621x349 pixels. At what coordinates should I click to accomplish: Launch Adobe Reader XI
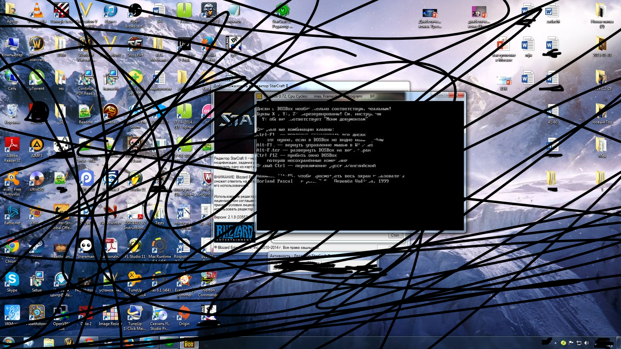12,149
